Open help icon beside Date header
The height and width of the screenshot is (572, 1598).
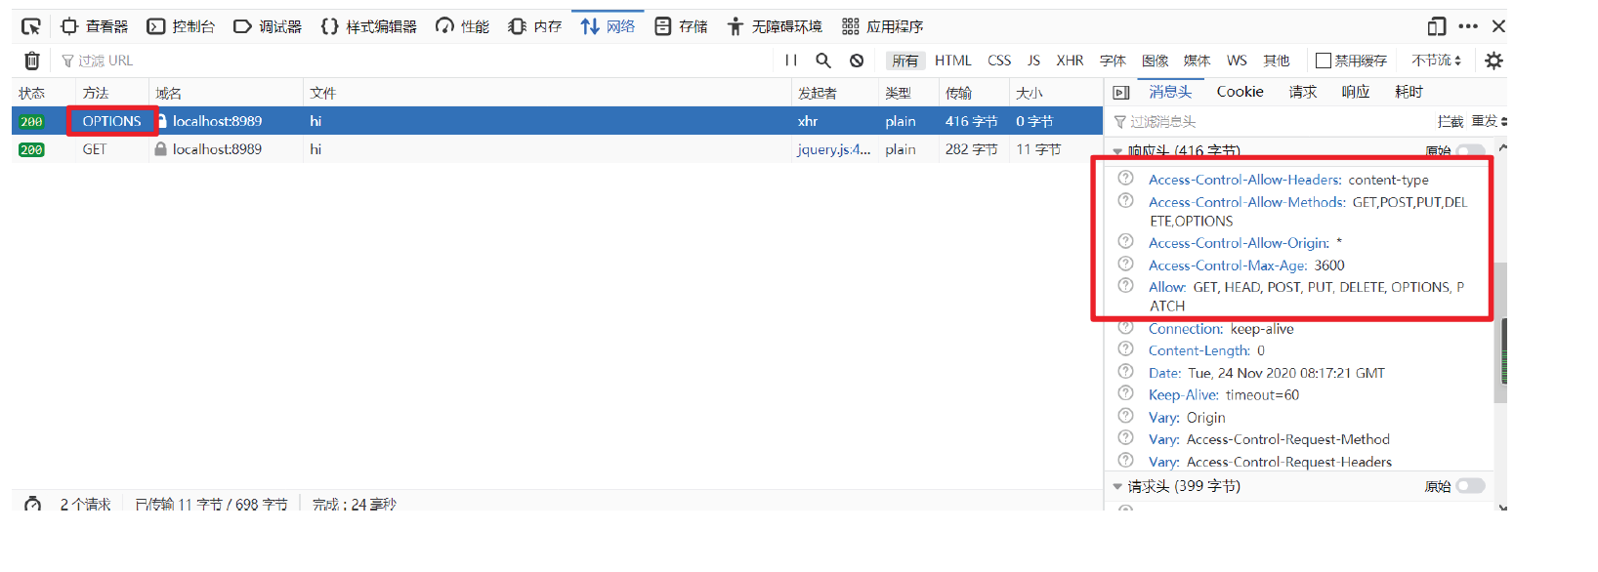click(x=1126, y=372)
